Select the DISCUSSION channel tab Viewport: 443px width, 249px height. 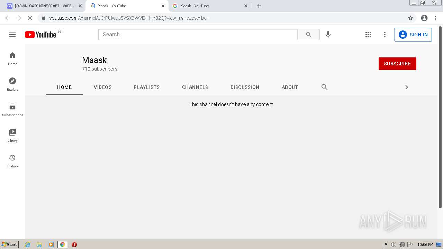click(245, 87)
